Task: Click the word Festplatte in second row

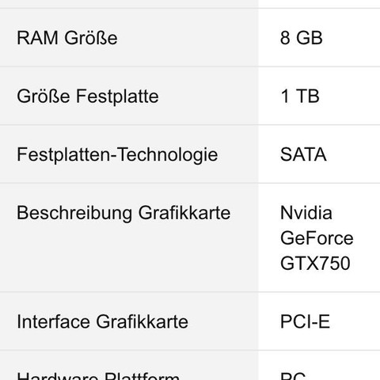Action: tap(117, 96)
